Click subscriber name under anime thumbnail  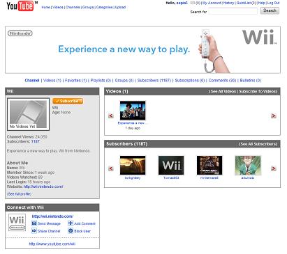248,178
